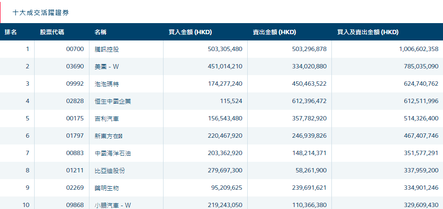443x209 pixels.
Task: Click buy amount 174,277,240
Action: 225,84
